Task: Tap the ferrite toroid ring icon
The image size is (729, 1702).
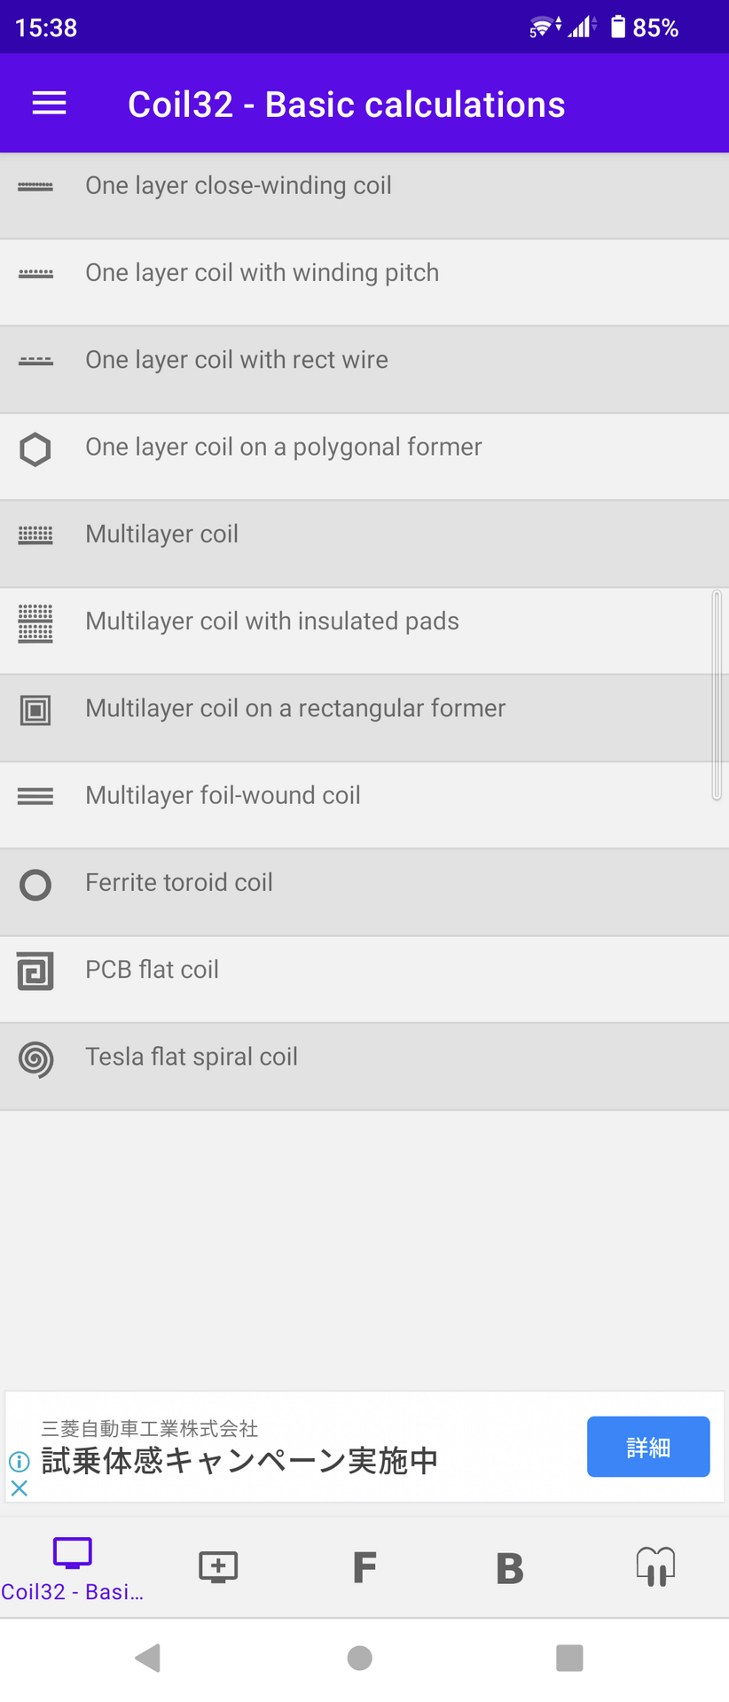Action: pyautogui.click(x=35, y=885)
